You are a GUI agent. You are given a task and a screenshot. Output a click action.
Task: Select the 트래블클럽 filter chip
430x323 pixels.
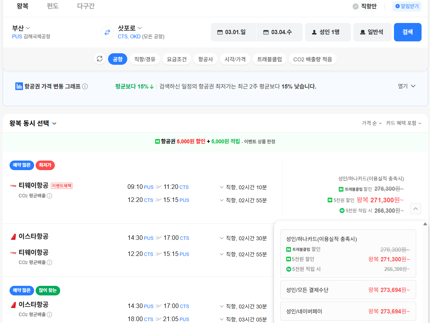[x=269, y=59]
